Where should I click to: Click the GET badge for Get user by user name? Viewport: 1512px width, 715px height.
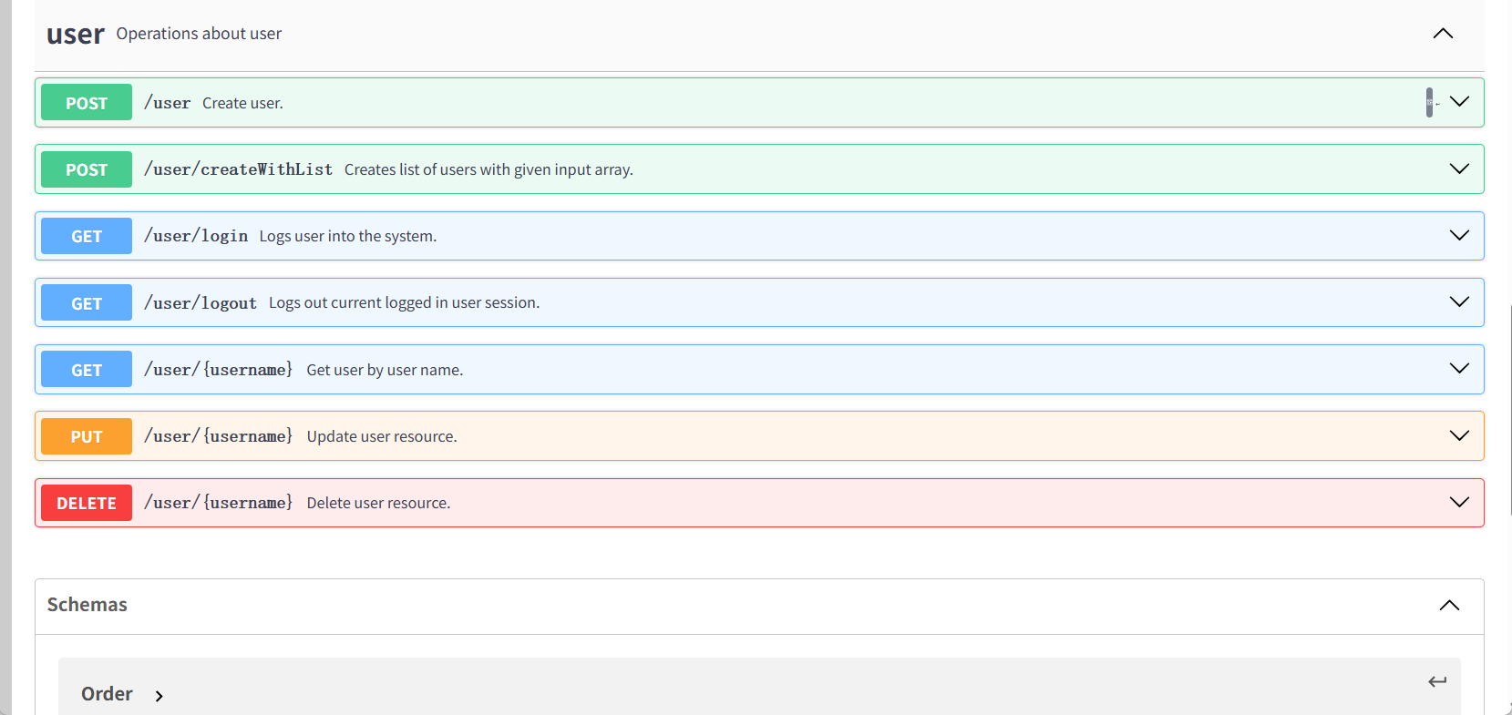point(87,370)
